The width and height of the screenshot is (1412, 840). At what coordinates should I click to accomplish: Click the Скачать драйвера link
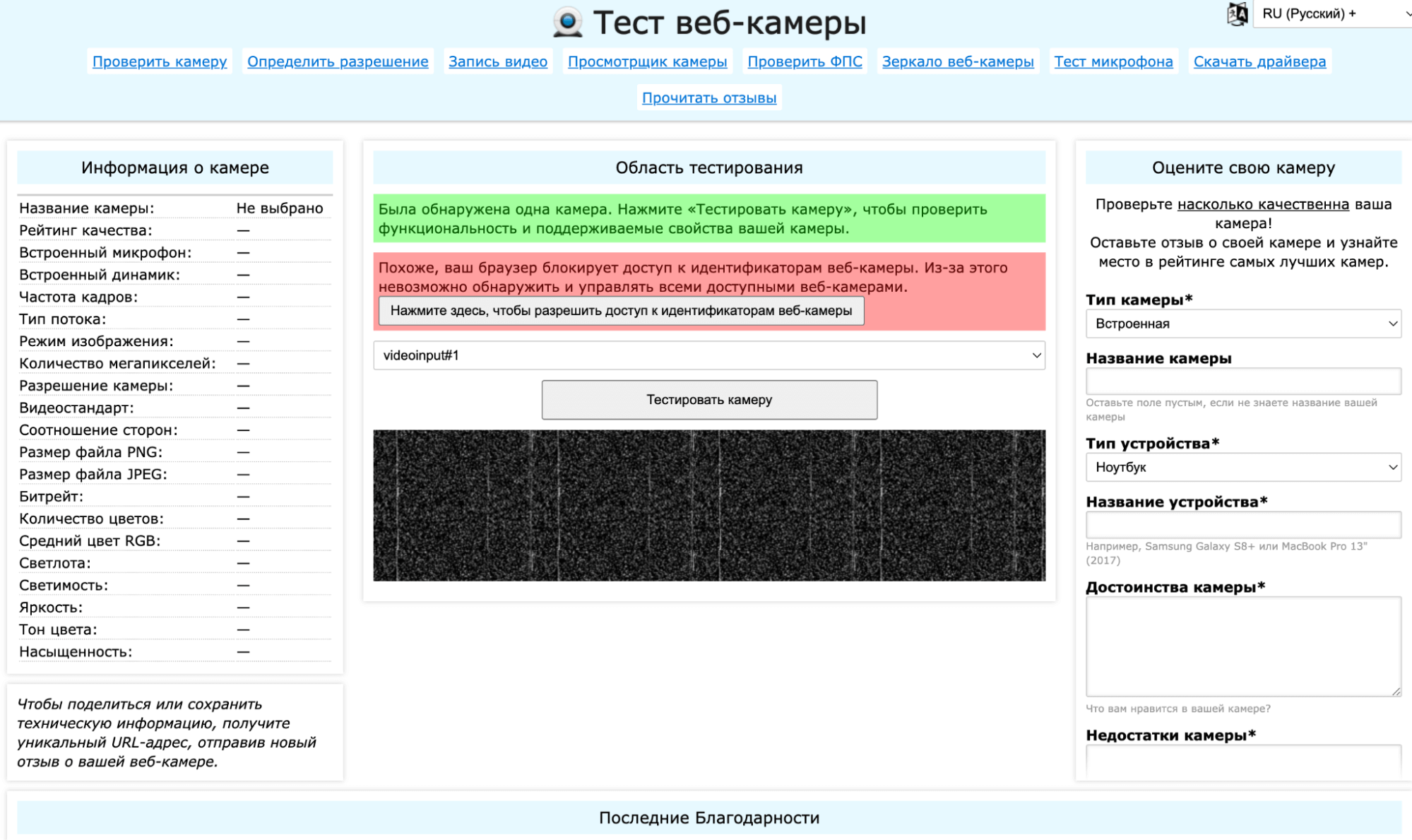[x=1259, y=61]
